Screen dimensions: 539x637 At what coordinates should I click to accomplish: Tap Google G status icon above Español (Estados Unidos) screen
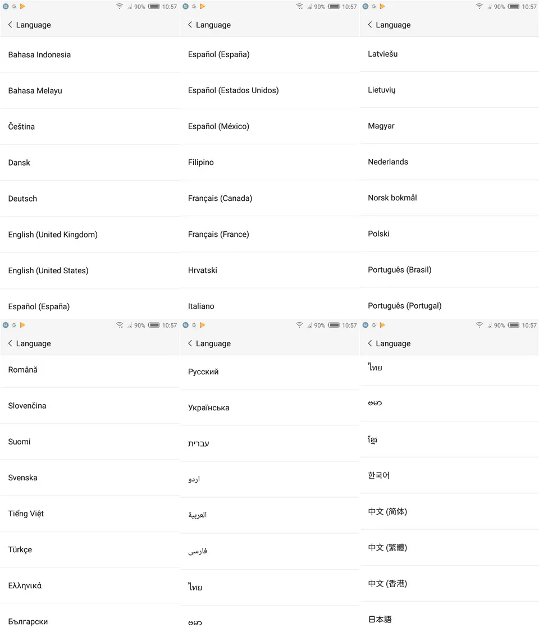(x=194, y=7)
